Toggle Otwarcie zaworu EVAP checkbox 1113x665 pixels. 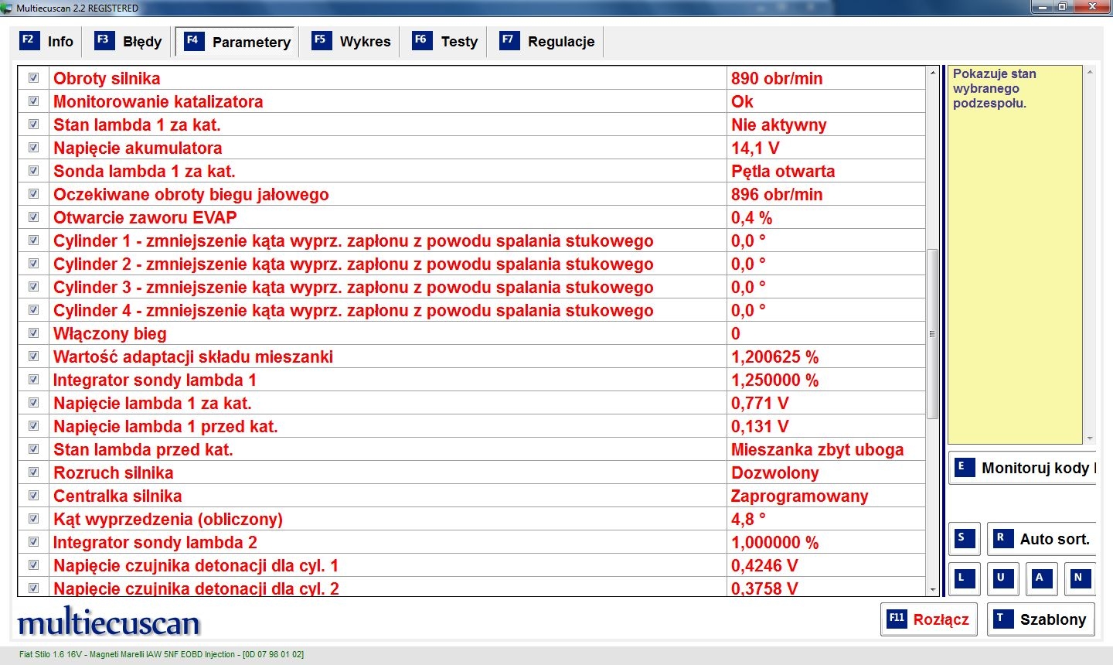(33, 217)
